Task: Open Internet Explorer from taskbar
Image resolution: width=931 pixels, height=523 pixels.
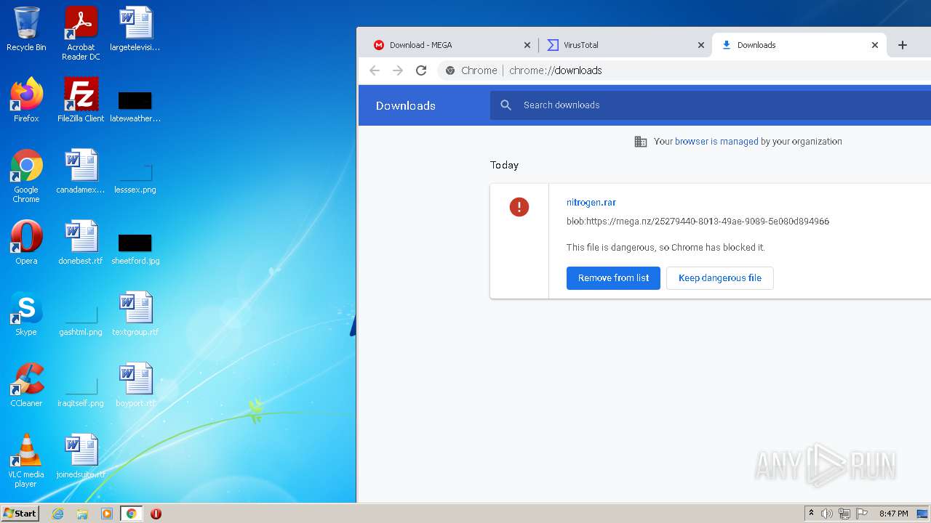Action: click(x=57, y=514)
